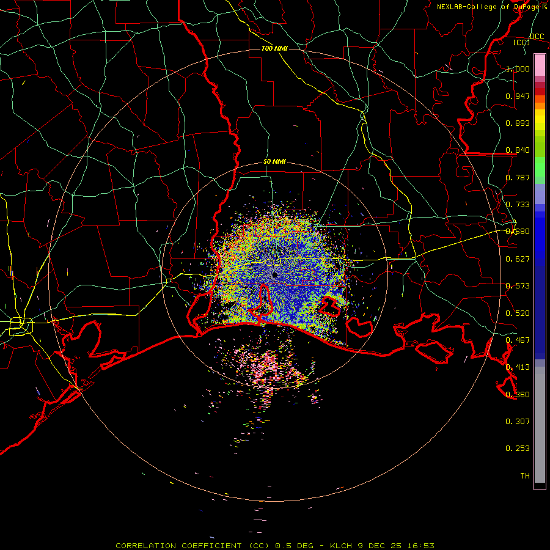Click the 0.787 scale value

tap(518, 177)
